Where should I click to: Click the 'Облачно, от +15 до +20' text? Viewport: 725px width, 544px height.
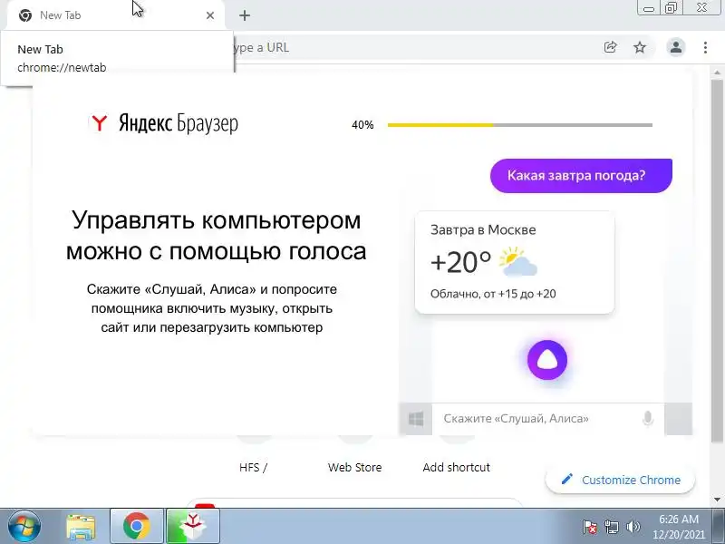[x=493, y=294]
